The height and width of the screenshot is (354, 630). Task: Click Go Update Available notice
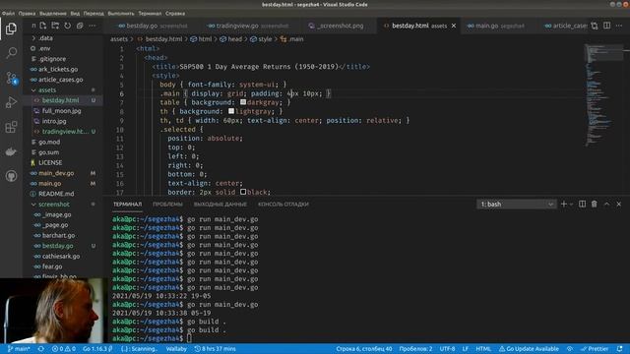click(x=529, y=349)
